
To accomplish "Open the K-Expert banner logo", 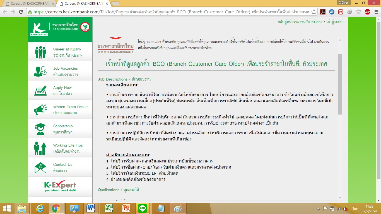I will 60,186.
